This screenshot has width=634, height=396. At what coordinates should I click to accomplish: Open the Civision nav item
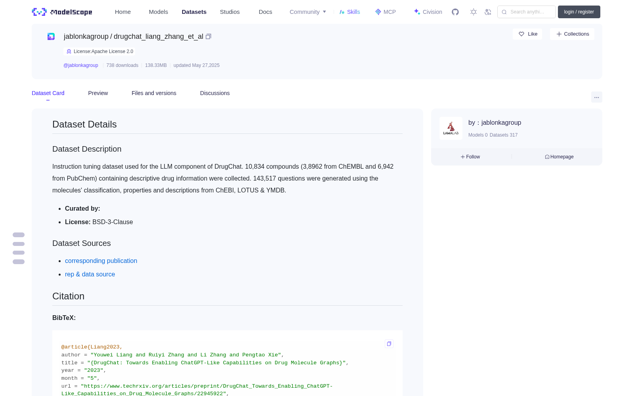coord(428,12)
